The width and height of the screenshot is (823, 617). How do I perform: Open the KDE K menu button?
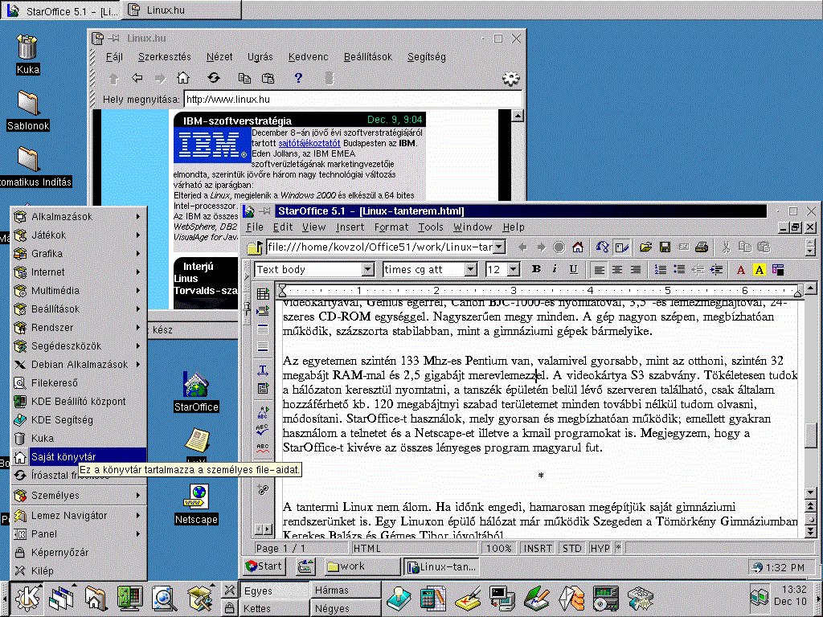(x=27, y=598)
